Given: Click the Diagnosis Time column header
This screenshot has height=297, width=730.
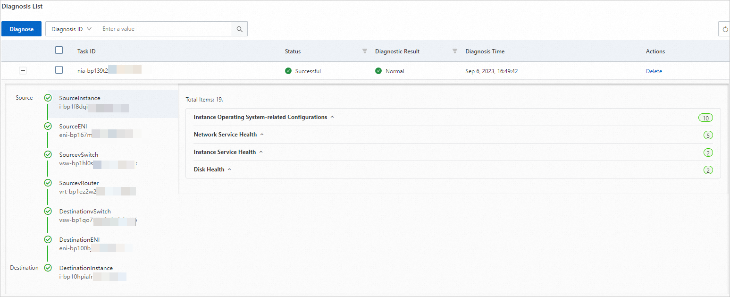Looking at the screenshot, I should coord(485,51).
